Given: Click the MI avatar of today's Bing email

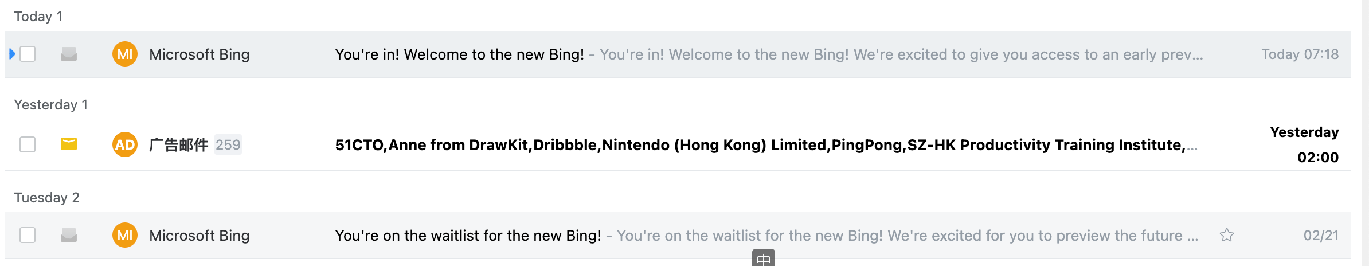Looking at the screenshot, I should 125,54.
